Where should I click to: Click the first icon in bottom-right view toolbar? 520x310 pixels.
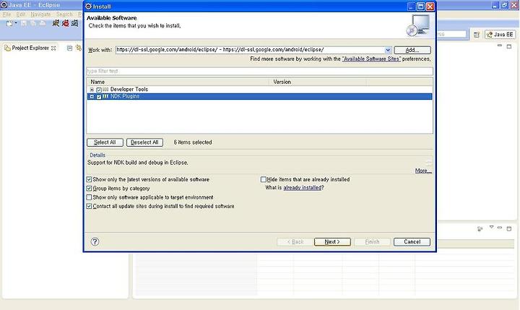tap(480, 228)
